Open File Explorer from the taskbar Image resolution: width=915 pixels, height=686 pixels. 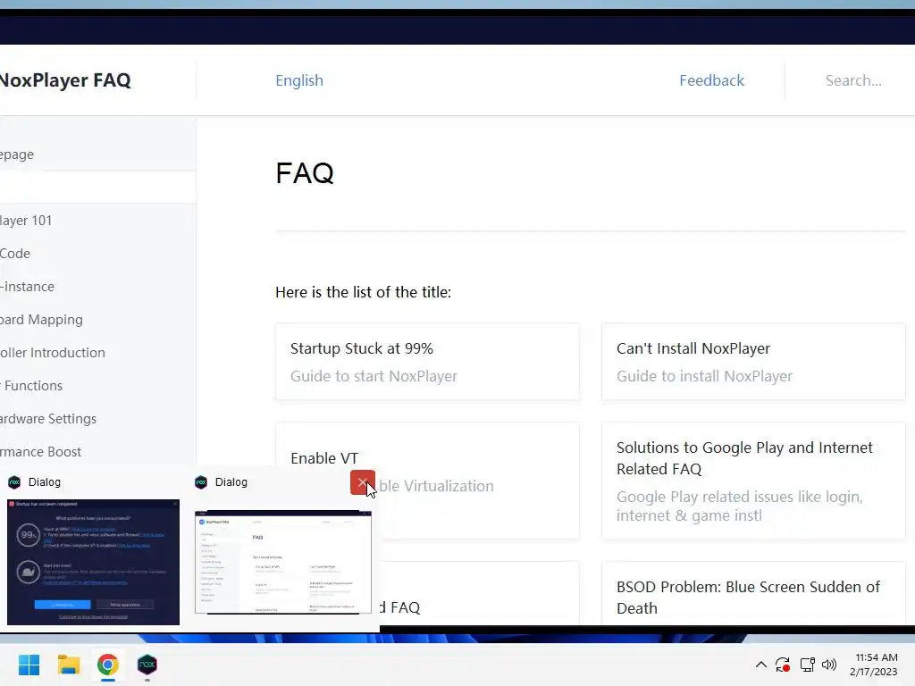click(x=68, y=665)
